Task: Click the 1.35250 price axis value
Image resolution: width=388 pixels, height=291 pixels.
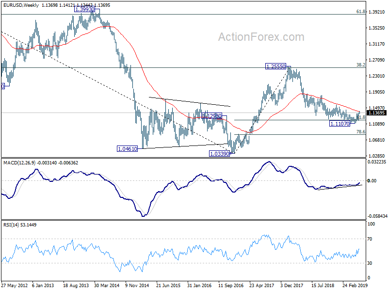Action: (377, 28)
